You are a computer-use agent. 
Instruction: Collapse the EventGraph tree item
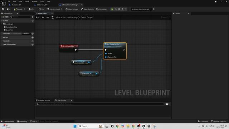tap(1, 24)
